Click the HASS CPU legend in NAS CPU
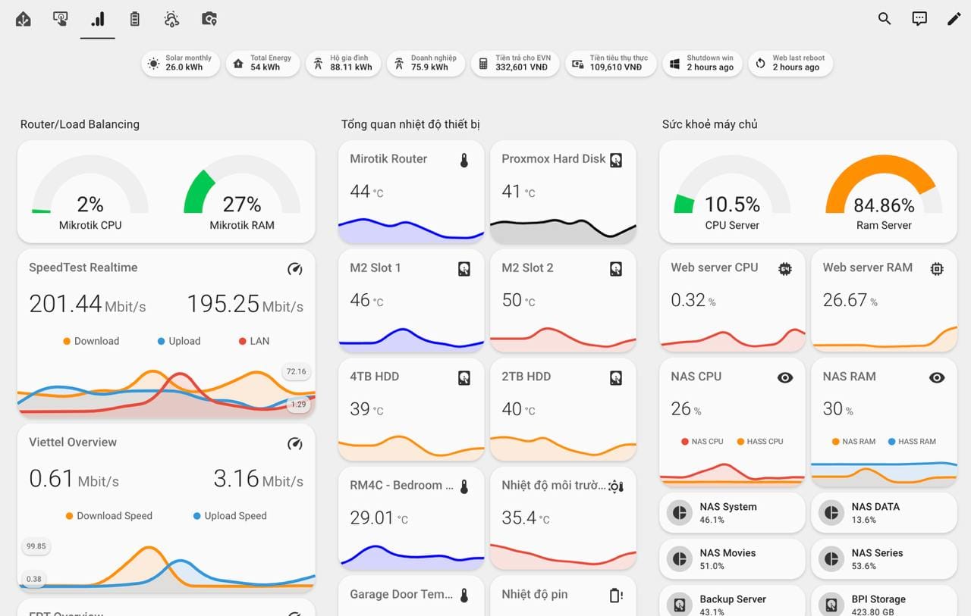Viewport: 971px width, 616px height. tap(759, 441)
